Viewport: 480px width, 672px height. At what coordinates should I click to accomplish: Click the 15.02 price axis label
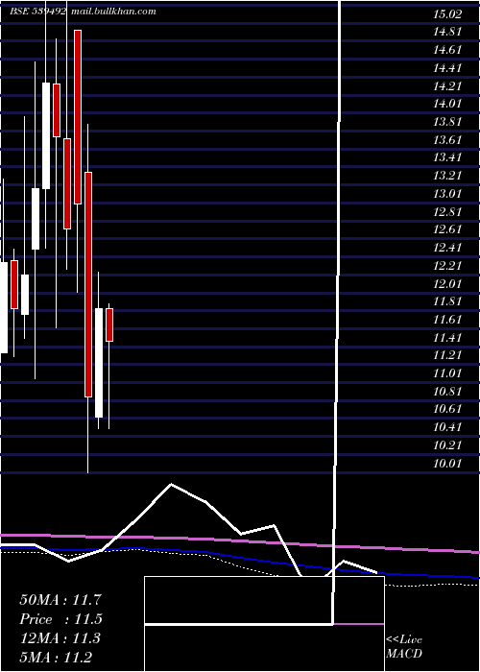click(447, 14)
